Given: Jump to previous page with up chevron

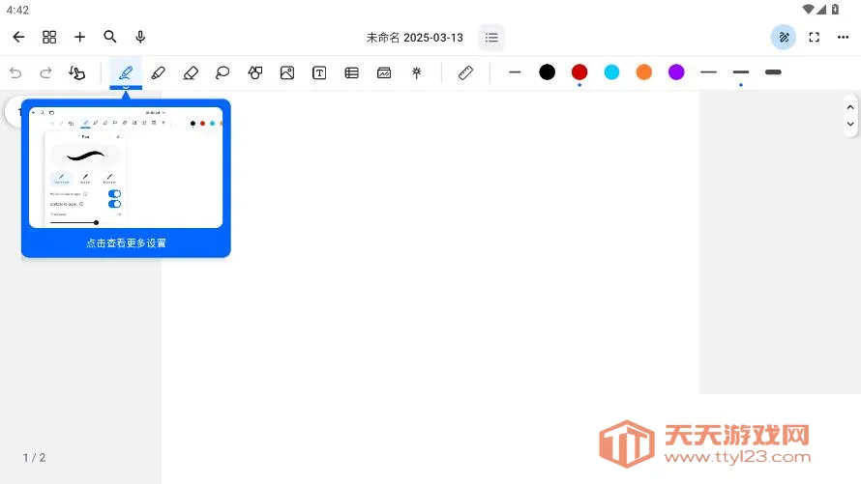Looking at the screenshot, I should (850, 107).
